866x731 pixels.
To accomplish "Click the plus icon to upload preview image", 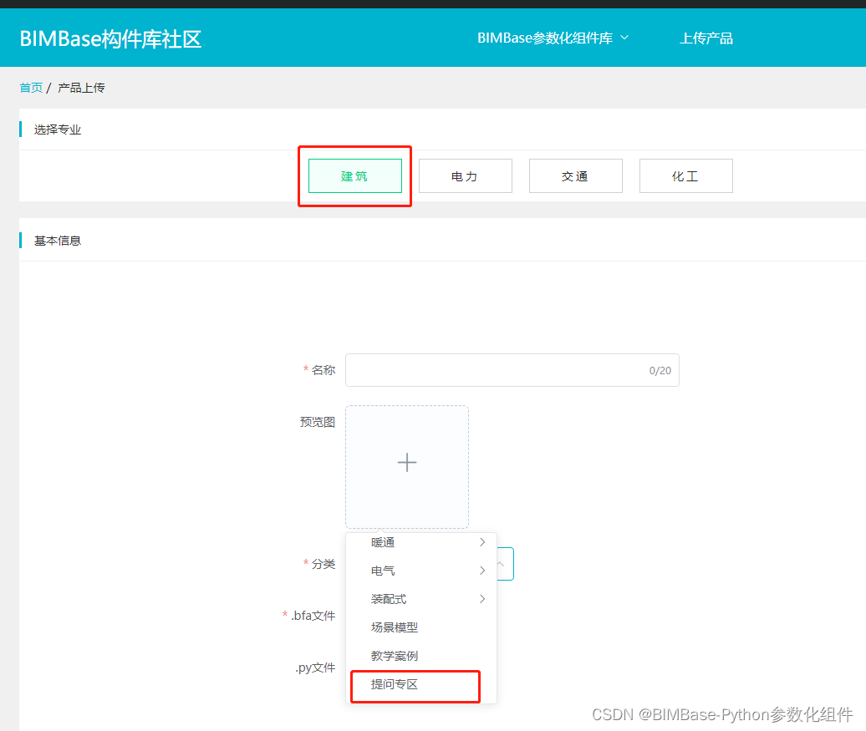I will [407, 462].
